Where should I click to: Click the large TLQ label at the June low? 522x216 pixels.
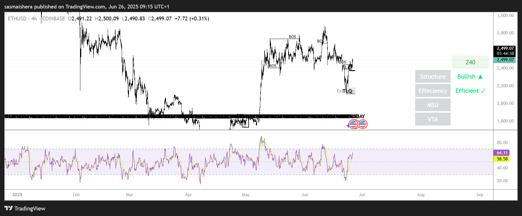(x=347, y=91)
